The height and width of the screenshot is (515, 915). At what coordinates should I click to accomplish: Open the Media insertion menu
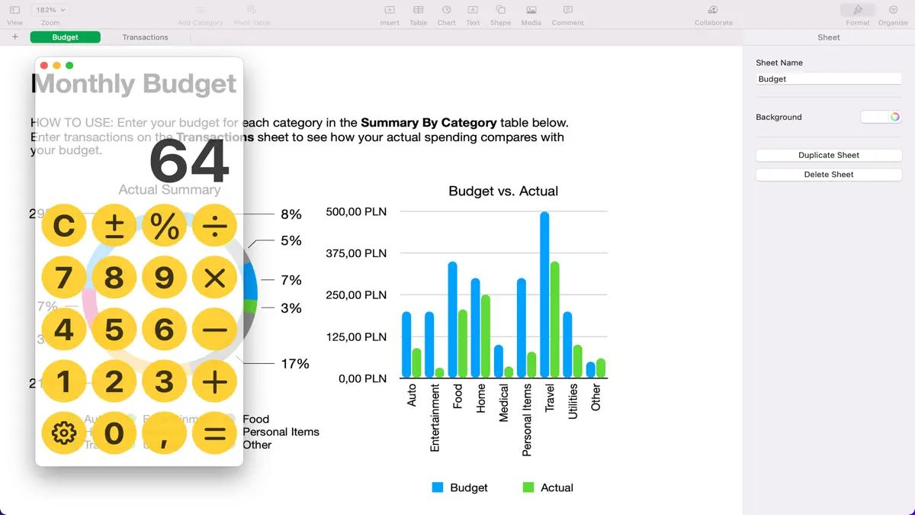[531, 14]
